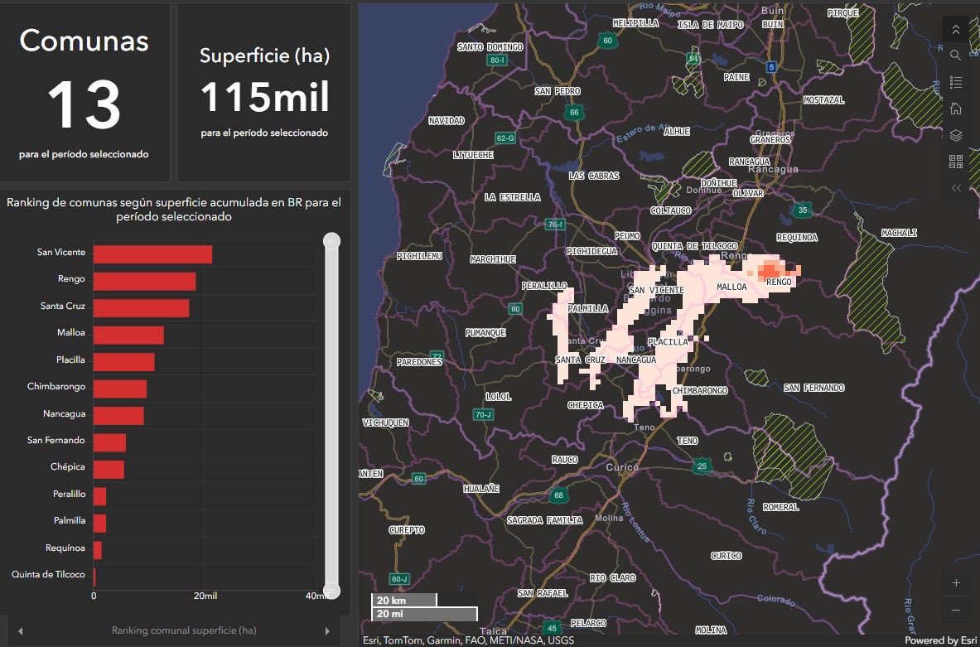The image size is (980, 647).
Task: Click the Powered by Esri link
Action: (940, 640)
